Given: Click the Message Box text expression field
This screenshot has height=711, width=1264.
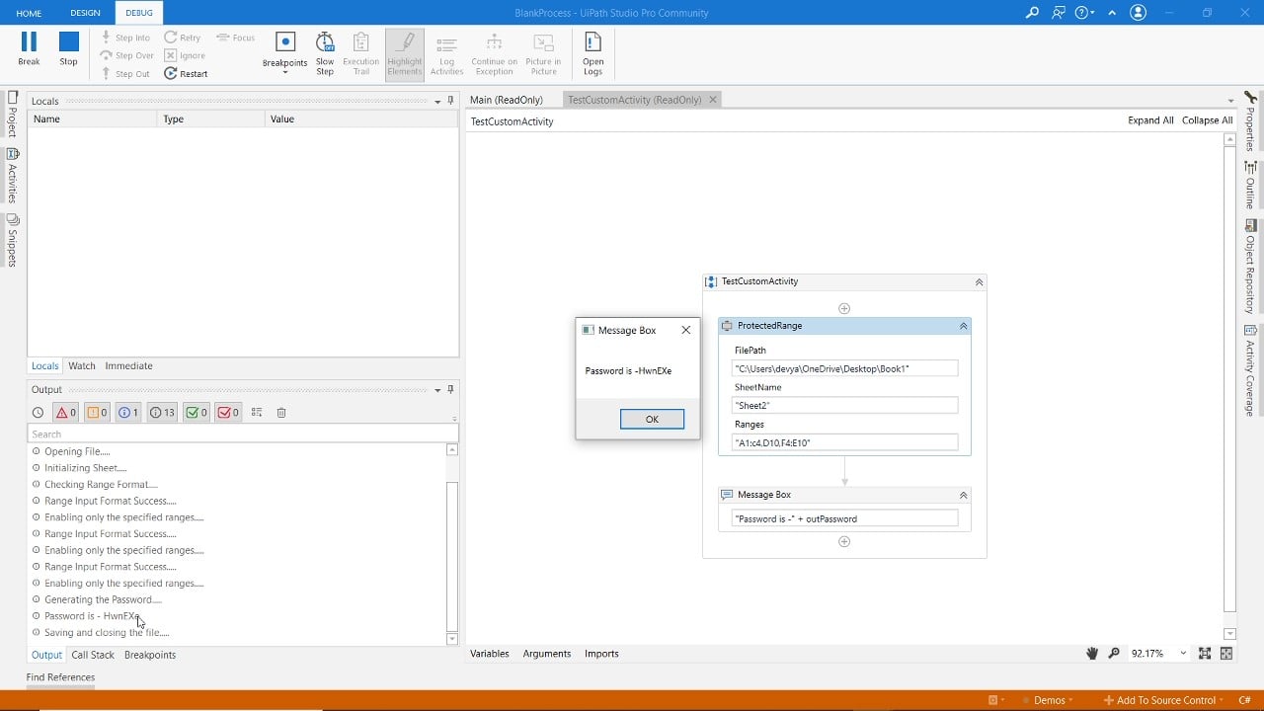Looking at the screenshot, I should (x=844, y=518).
